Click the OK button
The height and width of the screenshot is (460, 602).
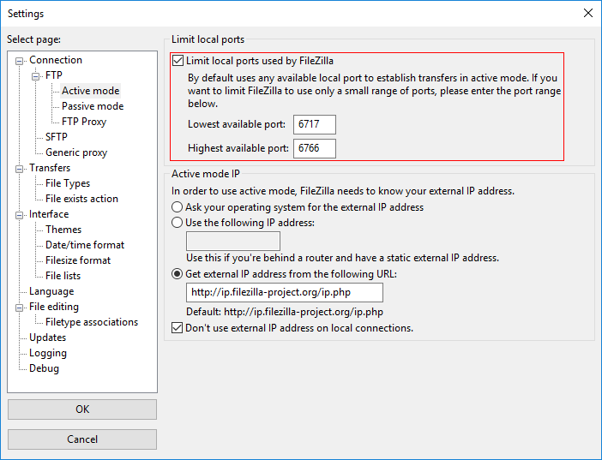[82, 409]
